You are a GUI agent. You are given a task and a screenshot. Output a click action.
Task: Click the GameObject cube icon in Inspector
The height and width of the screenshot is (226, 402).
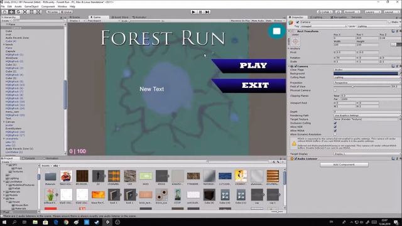point(291,23)
